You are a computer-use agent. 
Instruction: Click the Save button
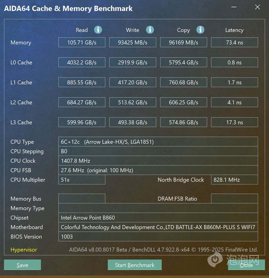pos(22,265)
